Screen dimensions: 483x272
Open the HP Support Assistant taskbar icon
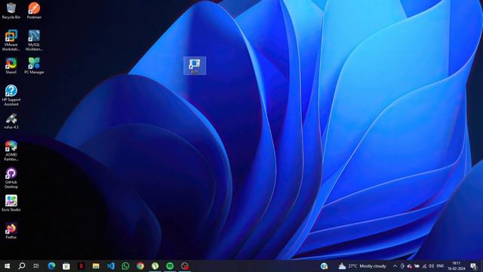pyautogui.click(x=324, y=266)
